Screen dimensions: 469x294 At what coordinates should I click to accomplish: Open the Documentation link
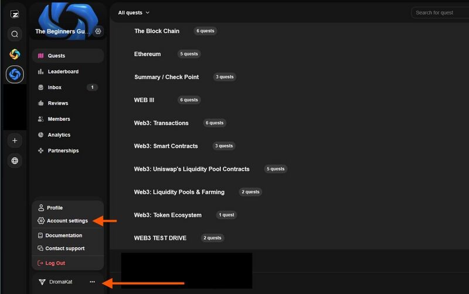click(63, 236)
